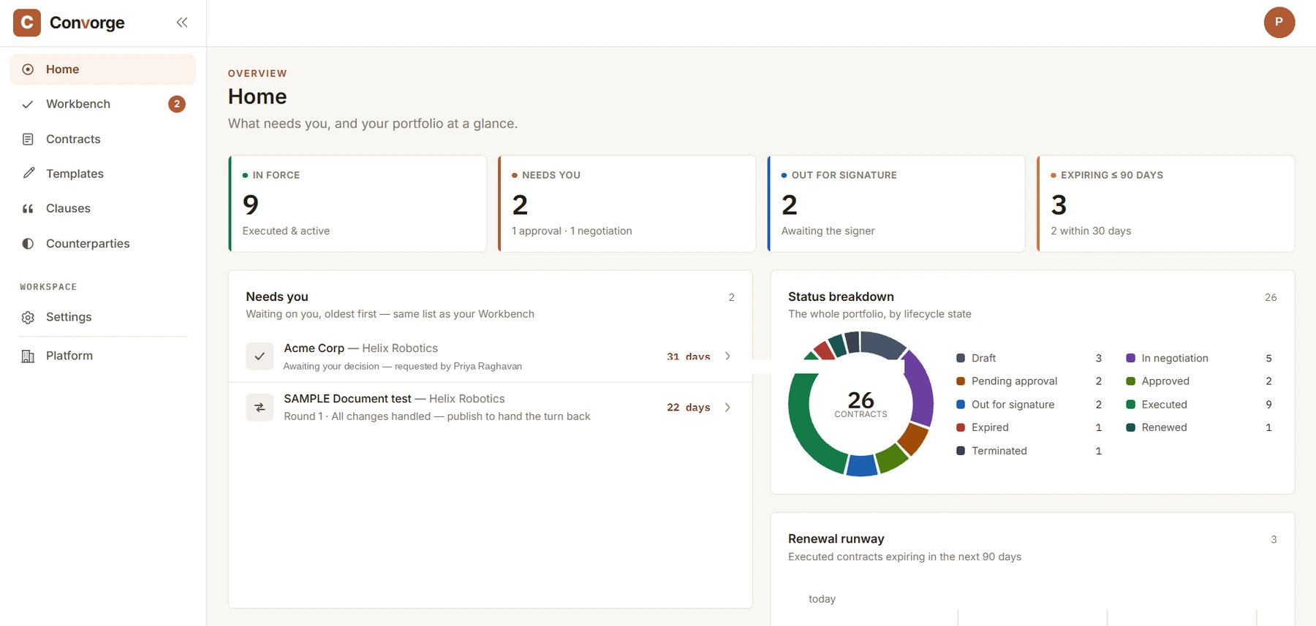Viewport: 1316px width, 626px height.
Task: Open the In Force summary card
Action: (358, 204)
